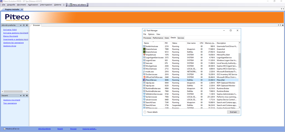The image size is (285, 132).
Task: Close the Pagina iniziale tab
Action: (x=22, y=9)
